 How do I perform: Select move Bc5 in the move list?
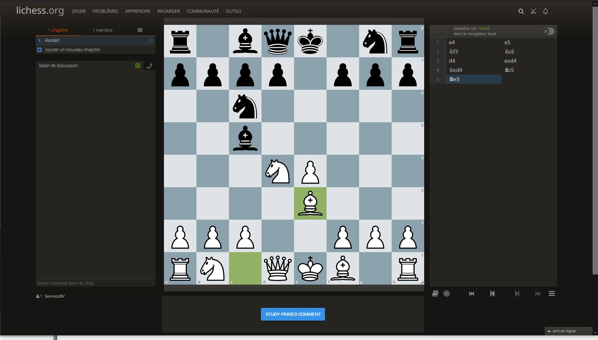click(x=509, y=70)
